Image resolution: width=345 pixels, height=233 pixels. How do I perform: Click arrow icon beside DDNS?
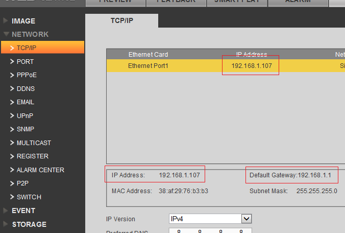[x=12, y=88]
